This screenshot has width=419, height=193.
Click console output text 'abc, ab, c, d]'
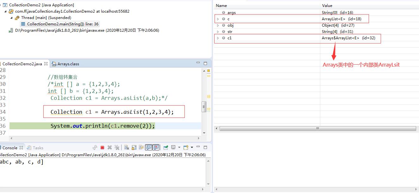22,162
